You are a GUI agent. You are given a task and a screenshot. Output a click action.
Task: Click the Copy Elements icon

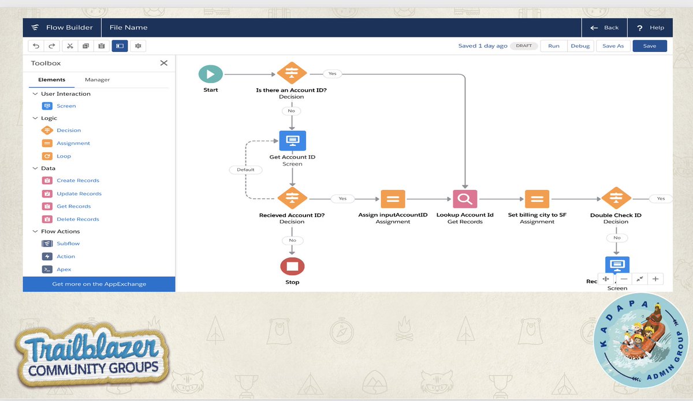coord(86,46)
